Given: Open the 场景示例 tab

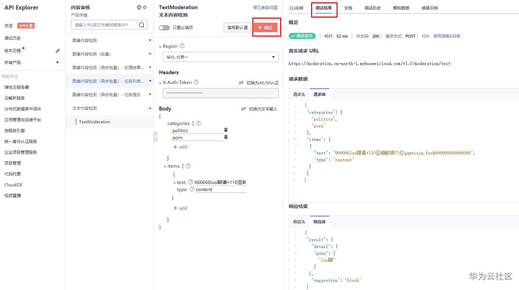Looking at the screenshot, I should (430, 8).
